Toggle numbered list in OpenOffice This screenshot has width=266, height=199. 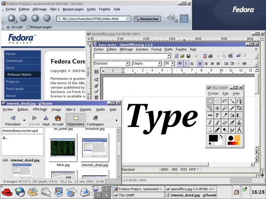click(226, 63)
